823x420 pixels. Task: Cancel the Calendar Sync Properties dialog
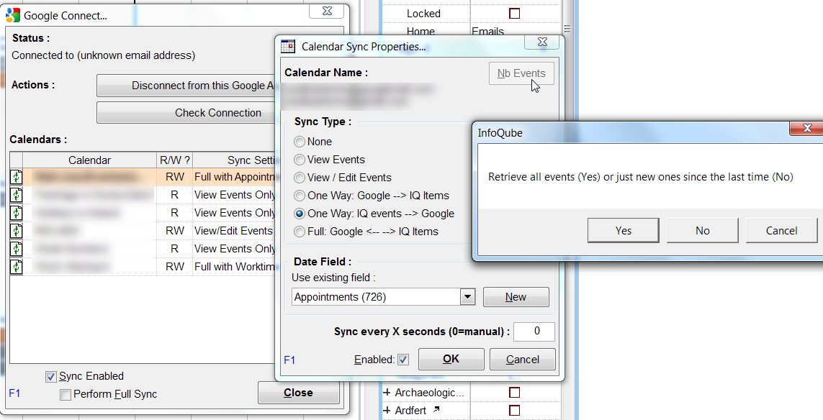pyautogui.click(x=522, y=359)
